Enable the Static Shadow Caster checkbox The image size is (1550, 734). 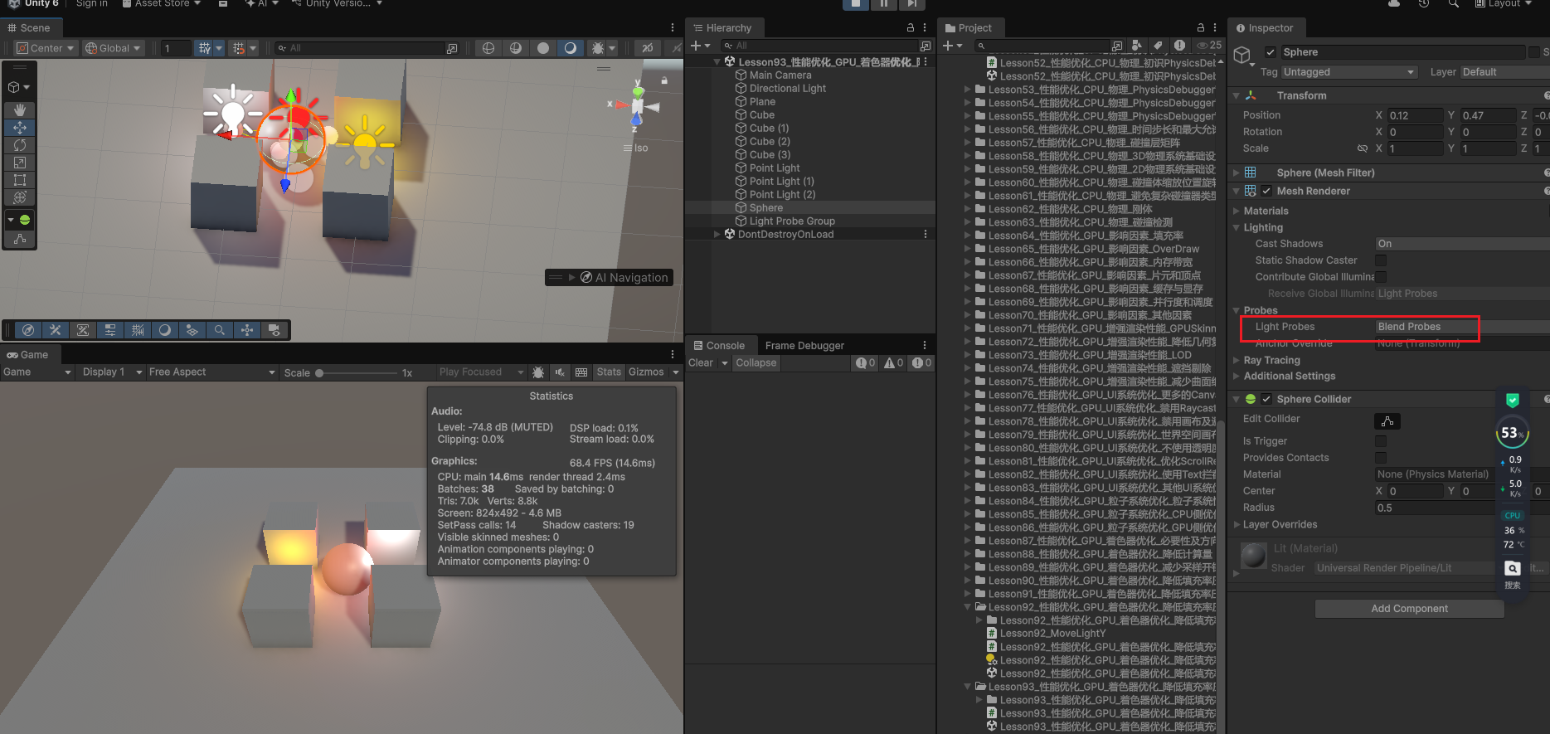pos(1381,260)
